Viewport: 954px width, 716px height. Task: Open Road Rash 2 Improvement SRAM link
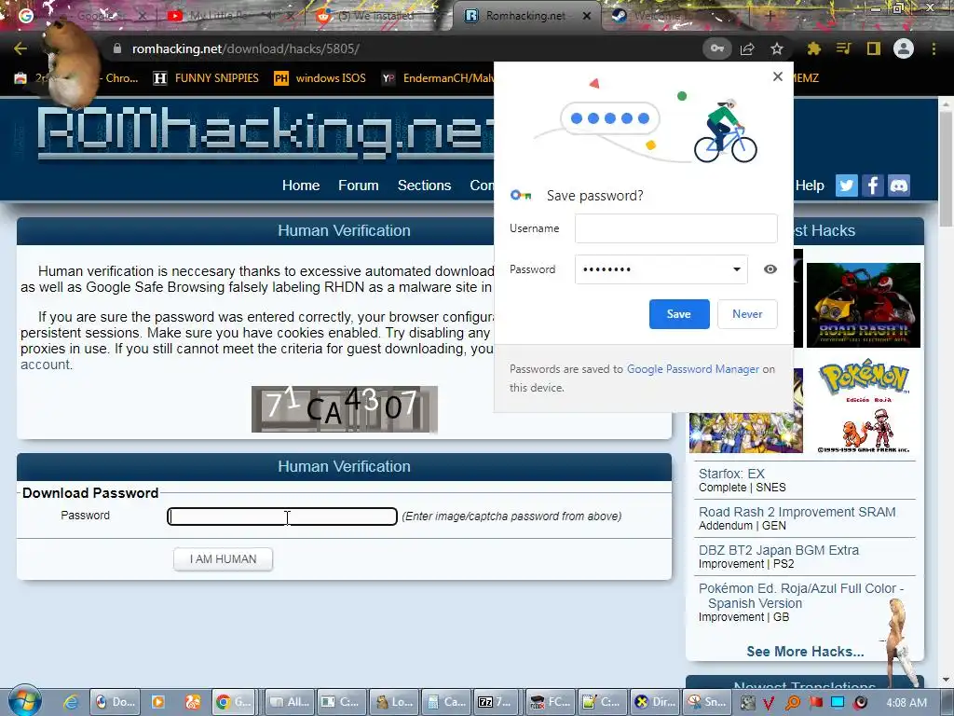point(797,512)
